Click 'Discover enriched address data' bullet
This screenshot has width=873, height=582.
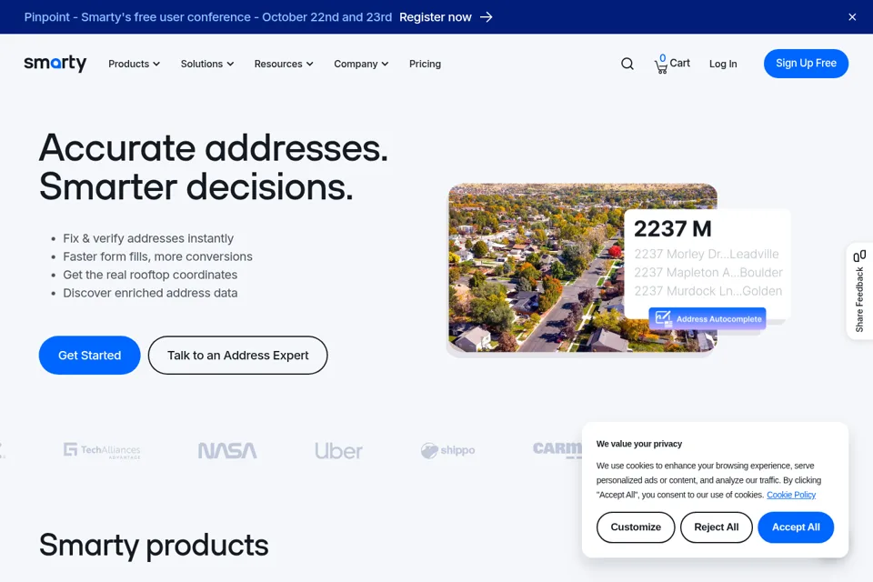[x=150, y=293]
